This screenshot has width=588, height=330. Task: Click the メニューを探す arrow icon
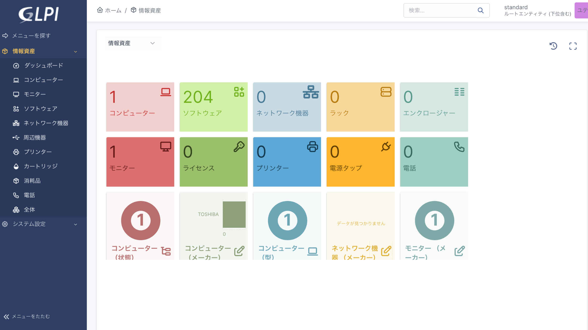5,36
